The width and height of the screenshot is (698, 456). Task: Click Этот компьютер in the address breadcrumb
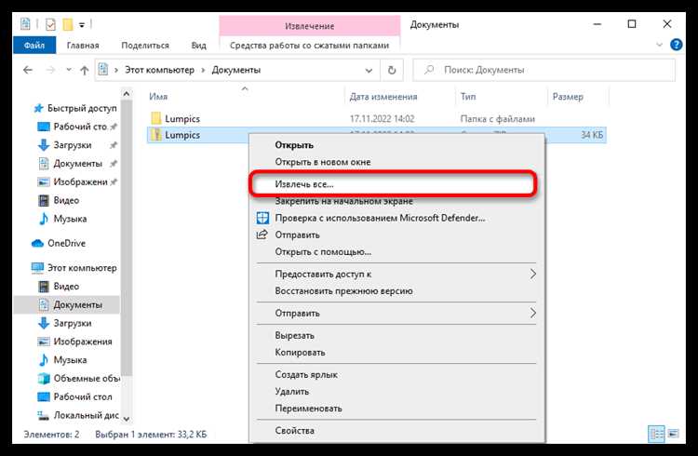(159, 70)
